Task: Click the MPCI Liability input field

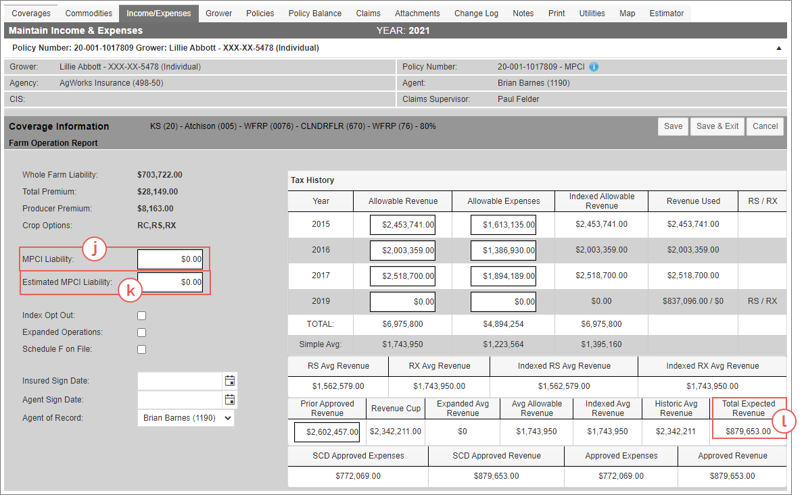Action: click(x=170, y=259)
